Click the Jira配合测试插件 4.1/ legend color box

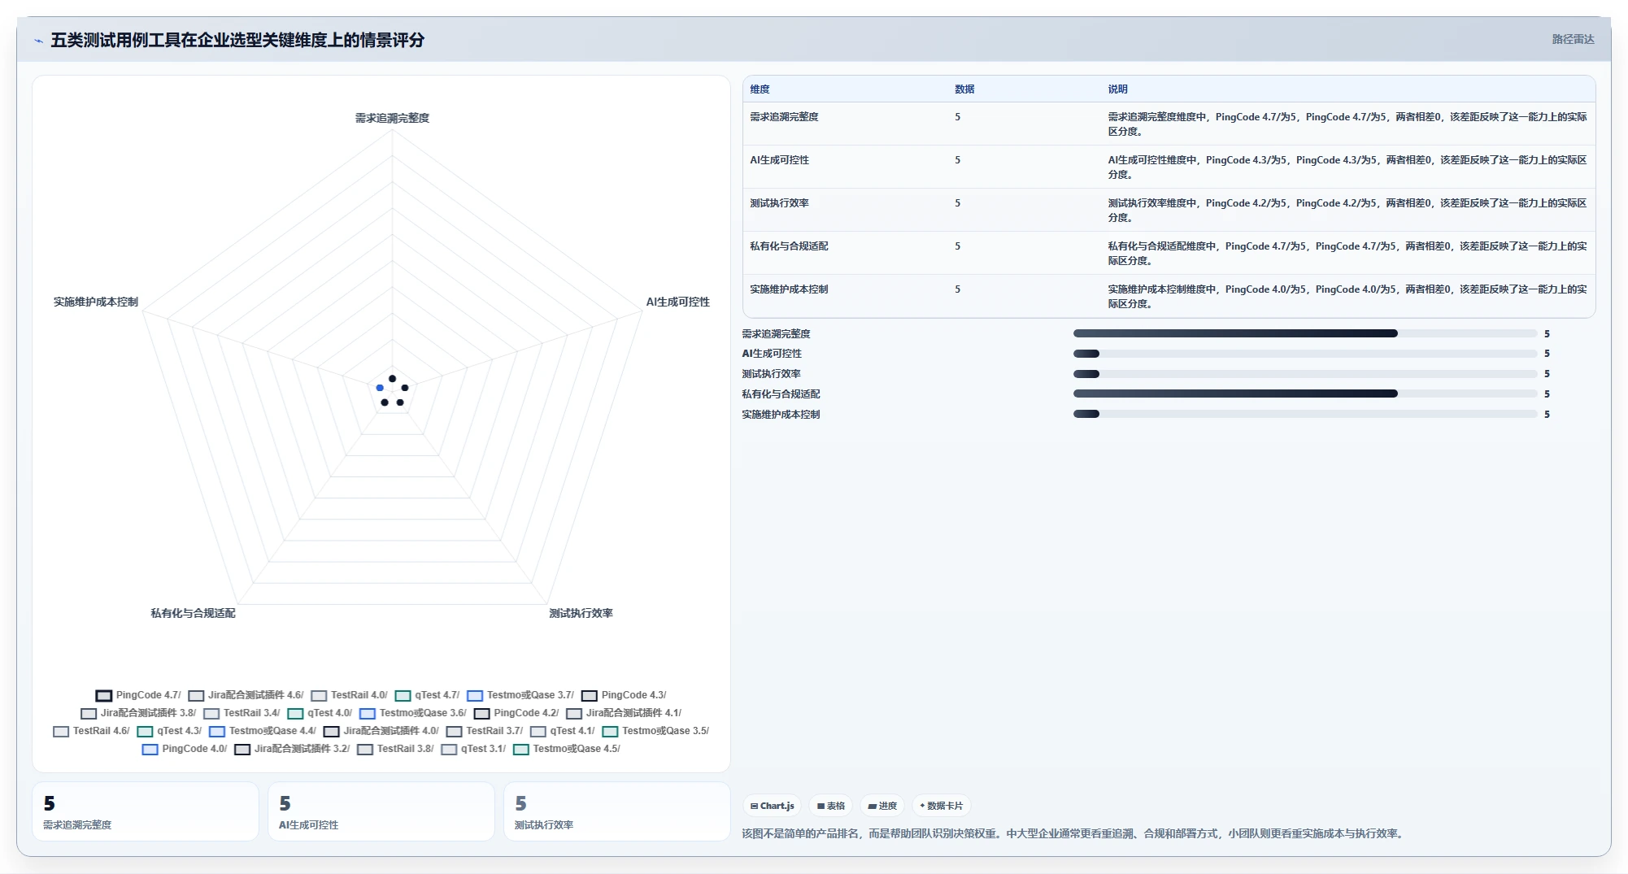point(574,714)
